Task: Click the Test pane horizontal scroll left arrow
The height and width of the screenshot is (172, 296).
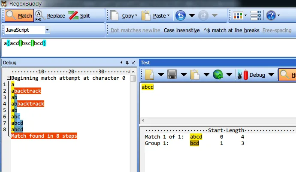Action: click(x=143, y=120)
